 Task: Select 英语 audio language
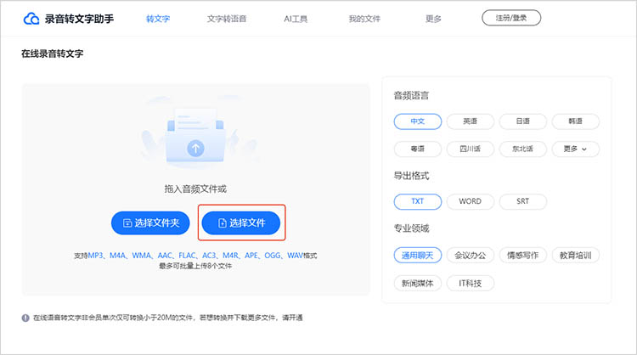coord(470,121)
